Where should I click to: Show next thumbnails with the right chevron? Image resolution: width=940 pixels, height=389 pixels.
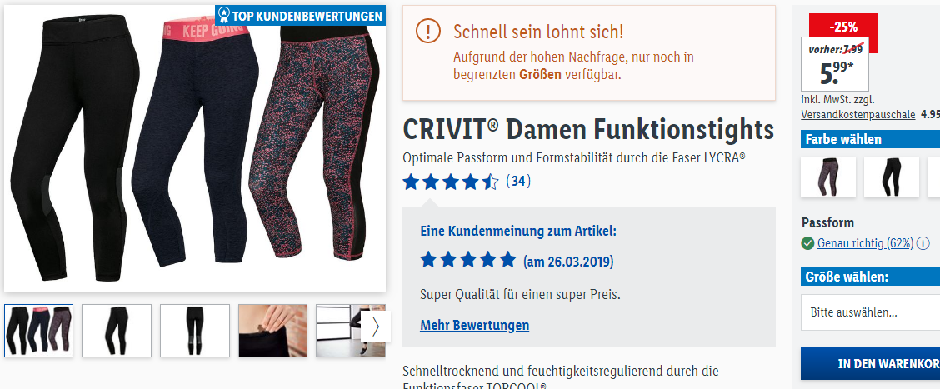[376, 327]
